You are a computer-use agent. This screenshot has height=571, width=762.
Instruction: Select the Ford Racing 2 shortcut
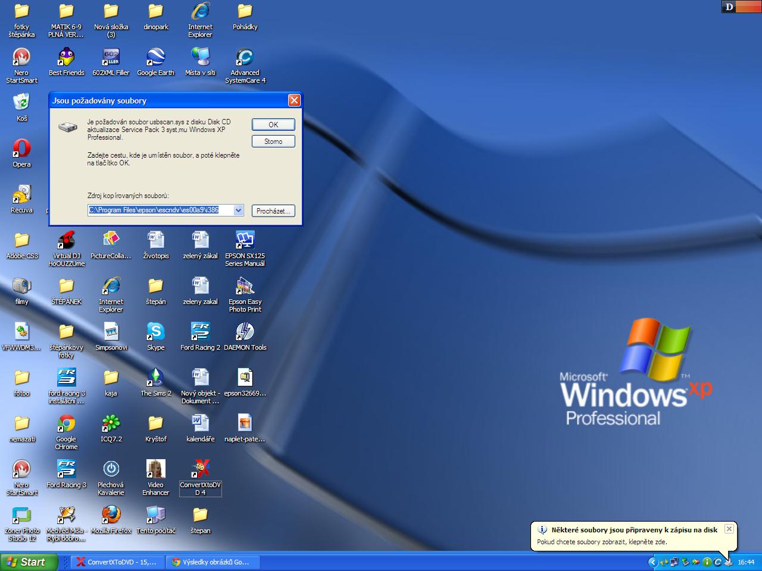[x=201, y=337]
